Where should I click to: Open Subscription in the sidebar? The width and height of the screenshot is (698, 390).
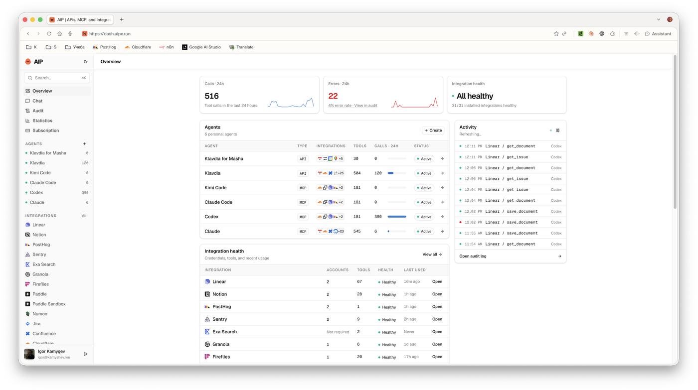pyautogui.click(x=57, y=130)
